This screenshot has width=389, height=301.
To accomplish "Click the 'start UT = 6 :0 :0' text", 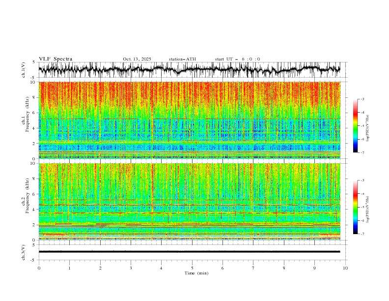I will [x=237, y=59].
